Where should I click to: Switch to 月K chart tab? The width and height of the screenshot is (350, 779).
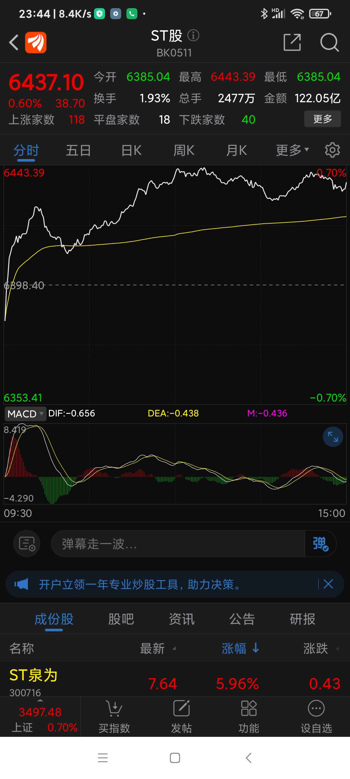point(237,151)
